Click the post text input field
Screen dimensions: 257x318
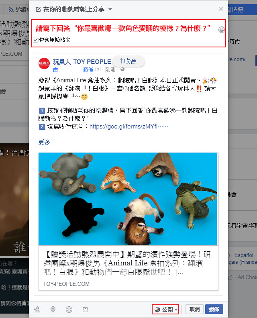tap(126, 29)
